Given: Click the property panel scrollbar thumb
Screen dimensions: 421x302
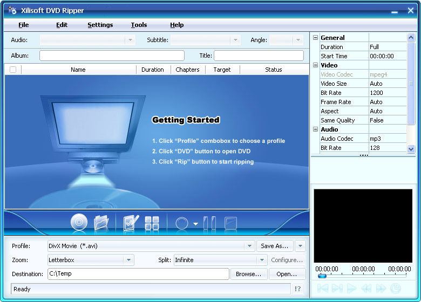Looking at the screenshot, I should click(411, 84).
